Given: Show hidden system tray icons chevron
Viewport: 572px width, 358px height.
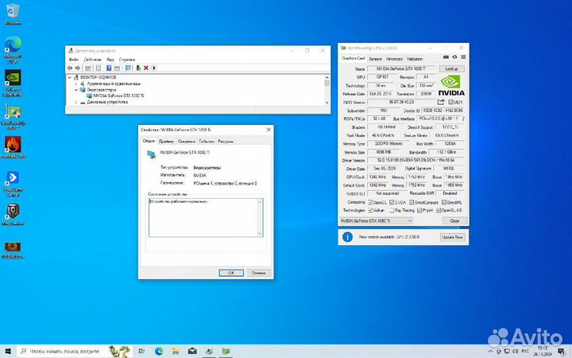Looking at the screenshot, I should [490, 351].
